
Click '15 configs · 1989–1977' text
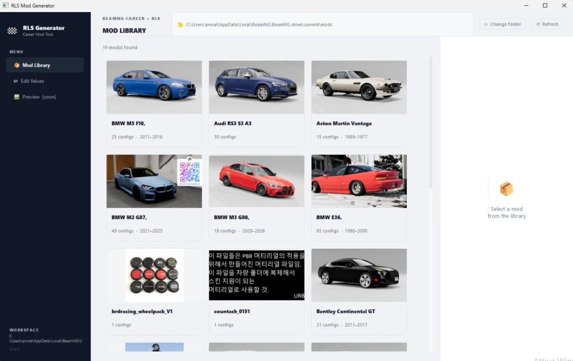click(342, 137)
